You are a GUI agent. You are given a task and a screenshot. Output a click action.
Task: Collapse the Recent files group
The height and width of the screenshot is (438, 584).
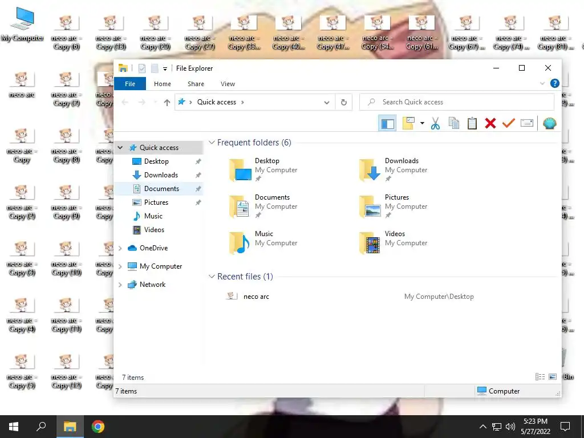[x=212, y=277]
